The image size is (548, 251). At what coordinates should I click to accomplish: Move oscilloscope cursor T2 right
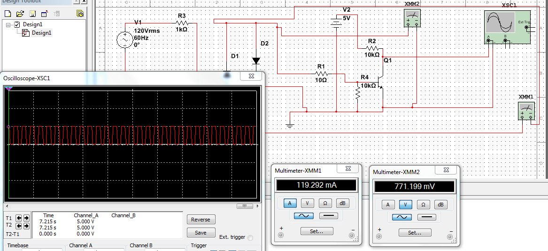pyautogui.click(x=26, y=226)
